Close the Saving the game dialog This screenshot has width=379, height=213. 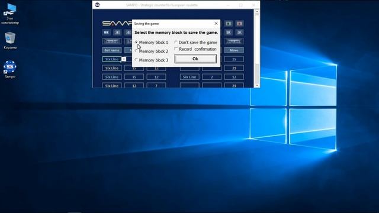coord(216,24)
